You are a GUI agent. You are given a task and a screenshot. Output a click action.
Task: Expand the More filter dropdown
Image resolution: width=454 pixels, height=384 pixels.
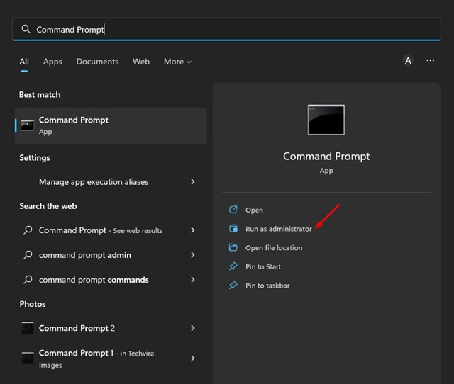click(177, 62)
